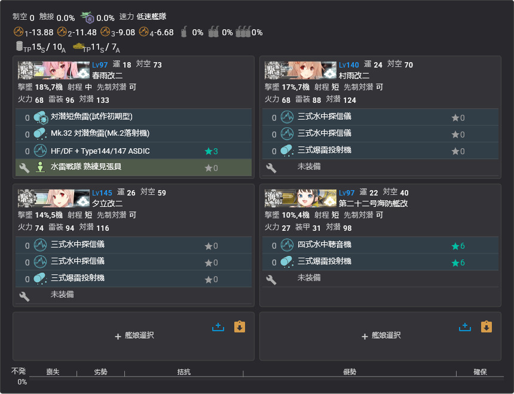This screenshot has width=514, height=394.
Task: Click the clipboard icon in the left empty ship slot
Action: click(x=240, y=326)
